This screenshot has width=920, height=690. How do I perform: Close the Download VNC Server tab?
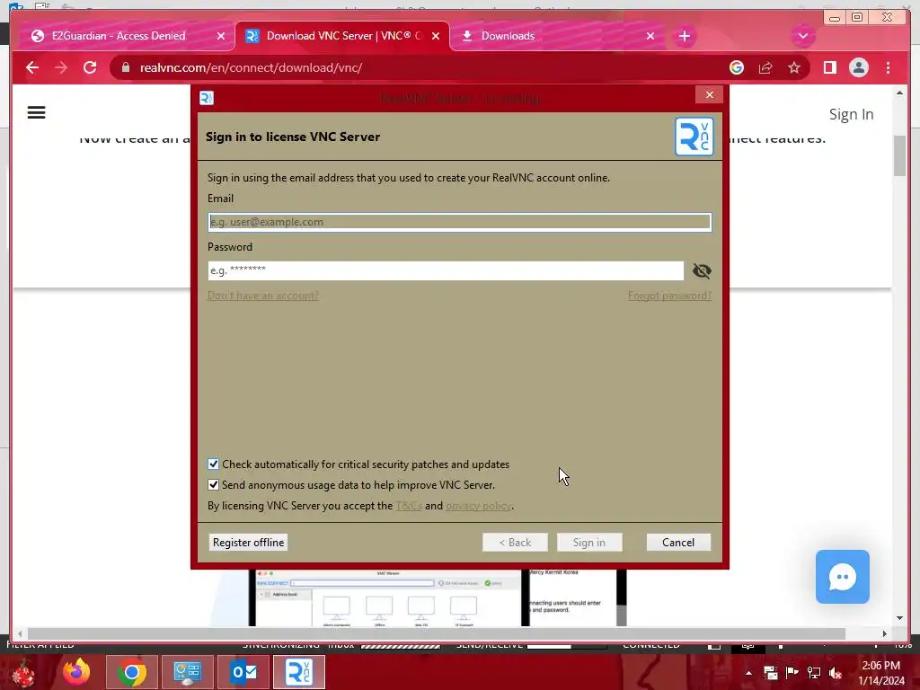(436, 36)
